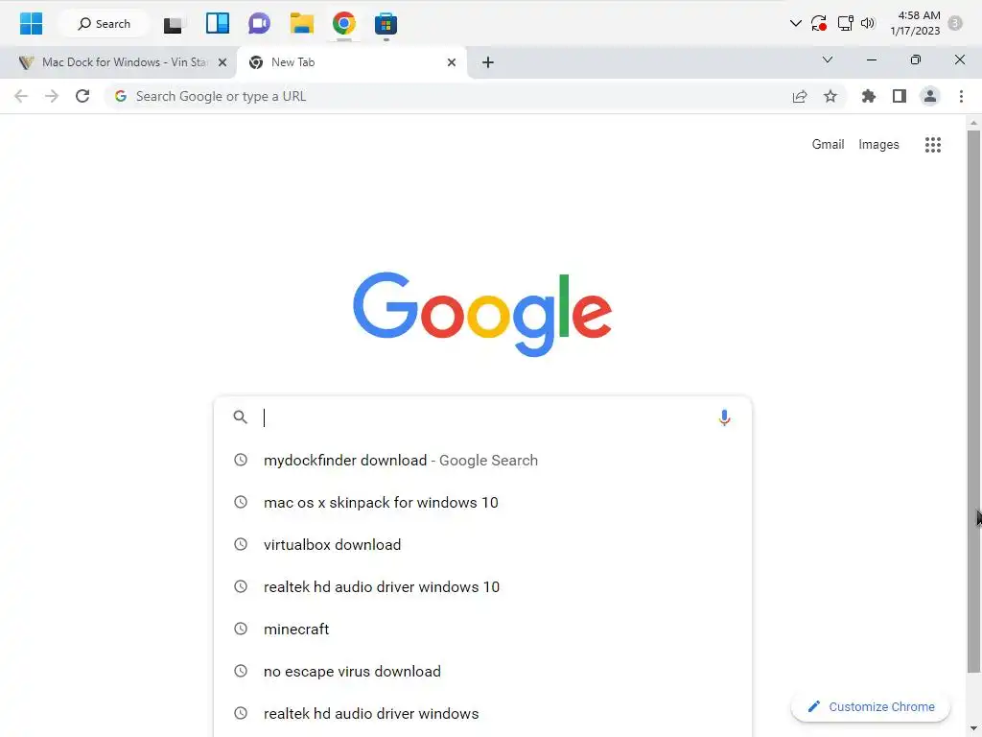982x737 pixels.
Task: Open Google apps grid
Action: pos(932,145)
